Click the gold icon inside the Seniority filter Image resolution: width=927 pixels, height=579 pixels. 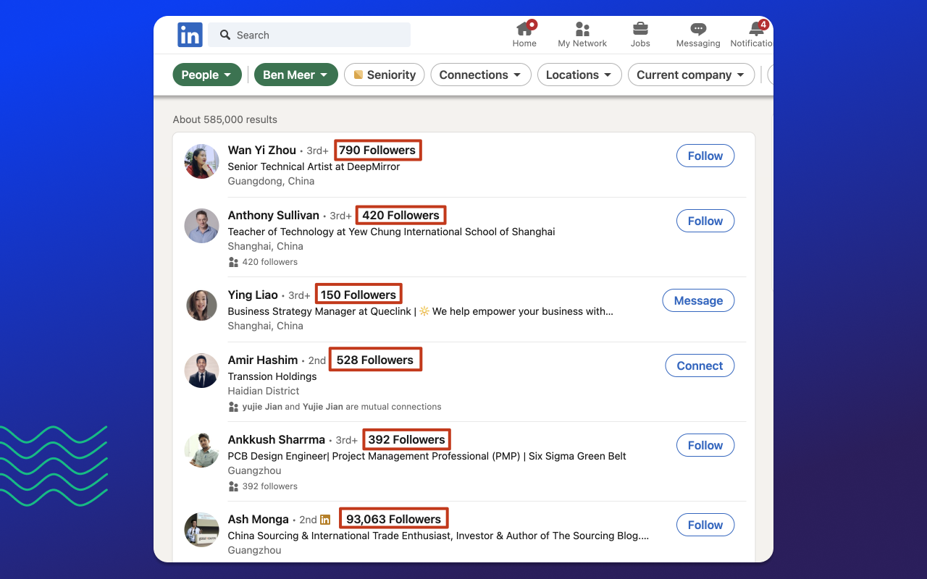point(358,75)
